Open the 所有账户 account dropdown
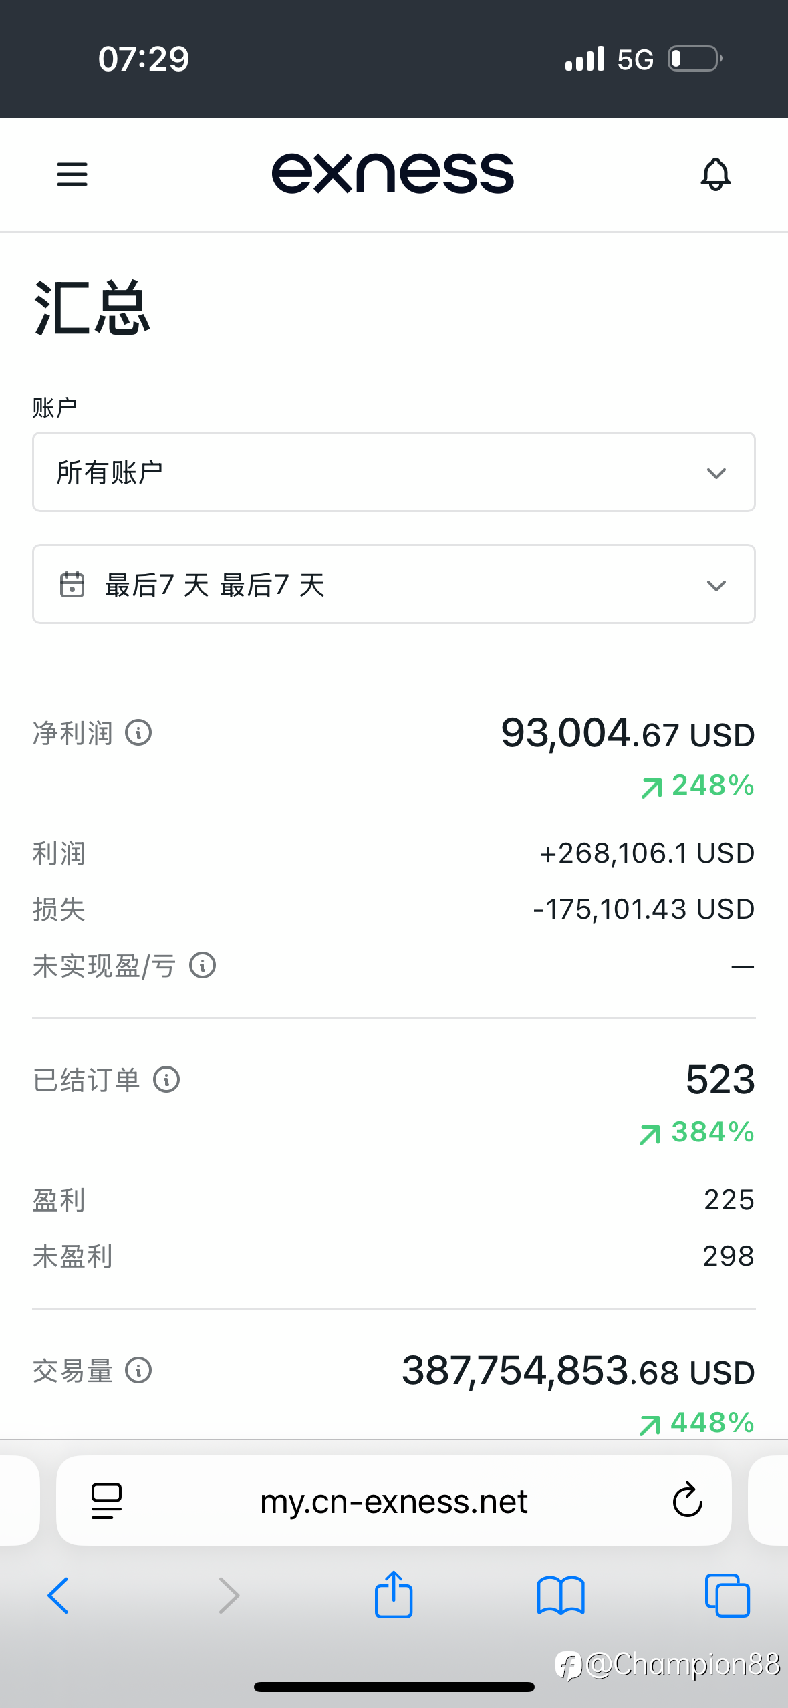The width and height of the screenshot is (788, 1708). click(x=393, y=472)
